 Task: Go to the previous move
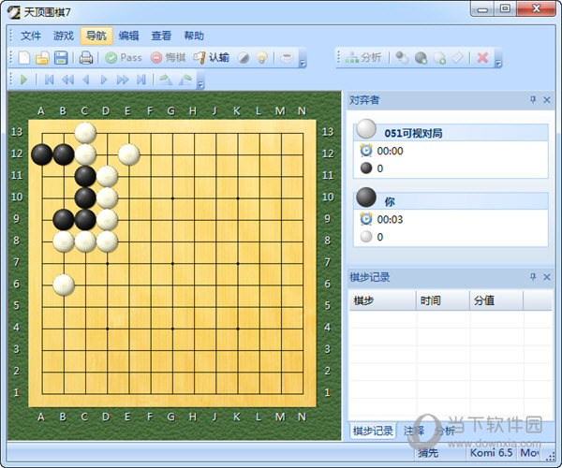click(x=85, y=80)
